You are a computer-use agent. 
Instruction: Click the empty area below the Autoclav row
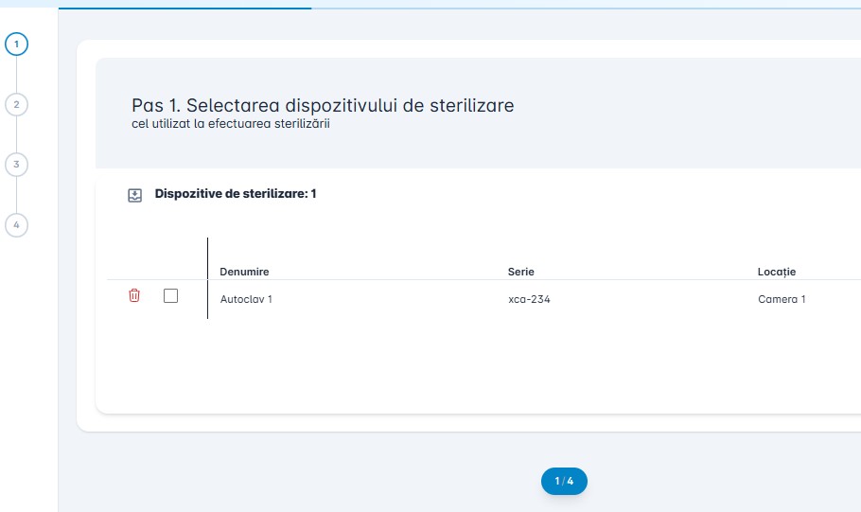coord(473,364)
